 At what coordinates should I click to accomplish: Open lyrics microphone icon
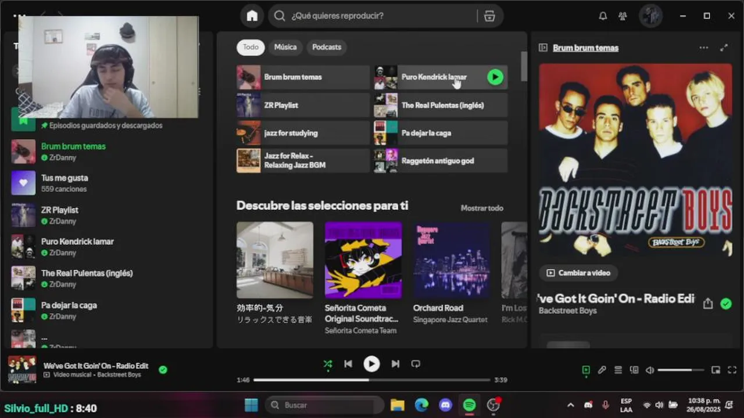point(602,370)
